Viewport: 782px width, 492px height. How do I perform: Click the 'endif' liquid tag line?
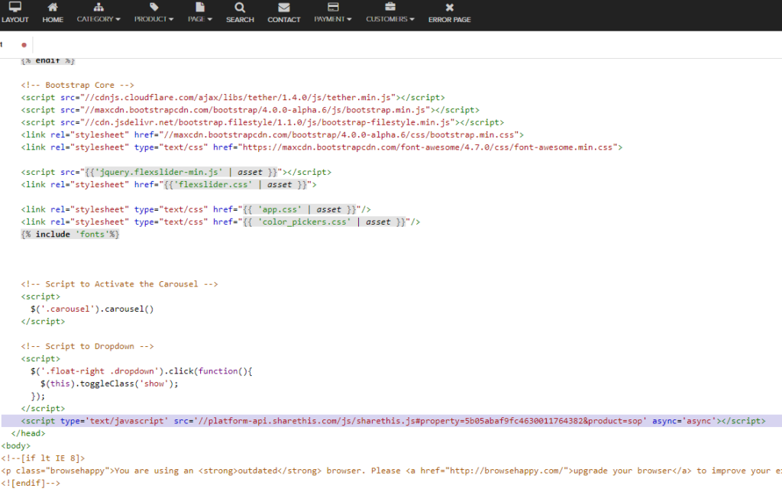48,61
